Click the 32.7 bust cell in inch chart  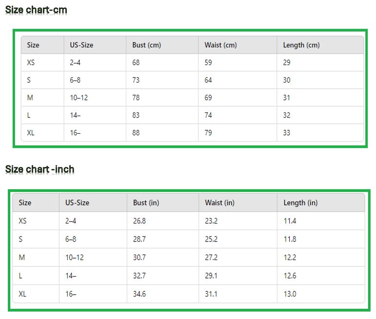(139, 276)
